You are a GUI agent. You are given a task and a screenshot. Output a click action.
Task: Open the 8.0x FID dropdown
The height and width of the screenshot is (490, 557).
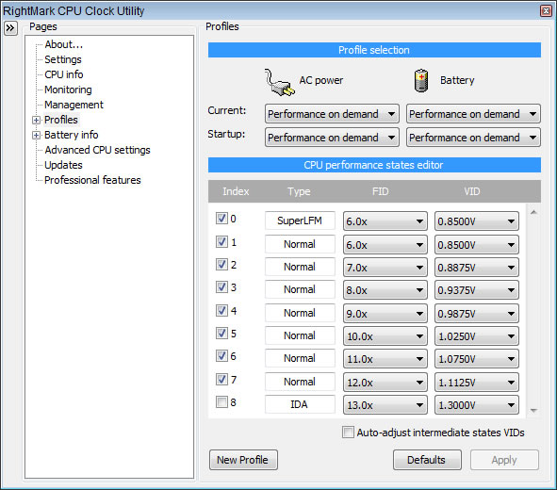coord(385,290)
